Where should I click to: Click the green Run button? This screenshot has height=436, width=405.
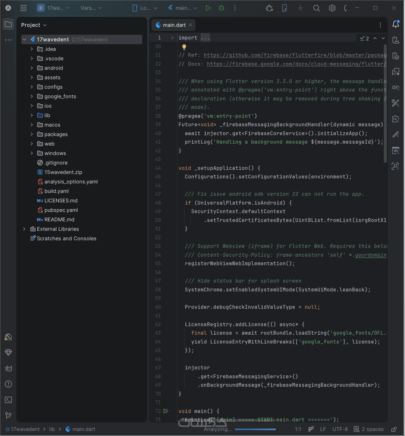point(208,8)
